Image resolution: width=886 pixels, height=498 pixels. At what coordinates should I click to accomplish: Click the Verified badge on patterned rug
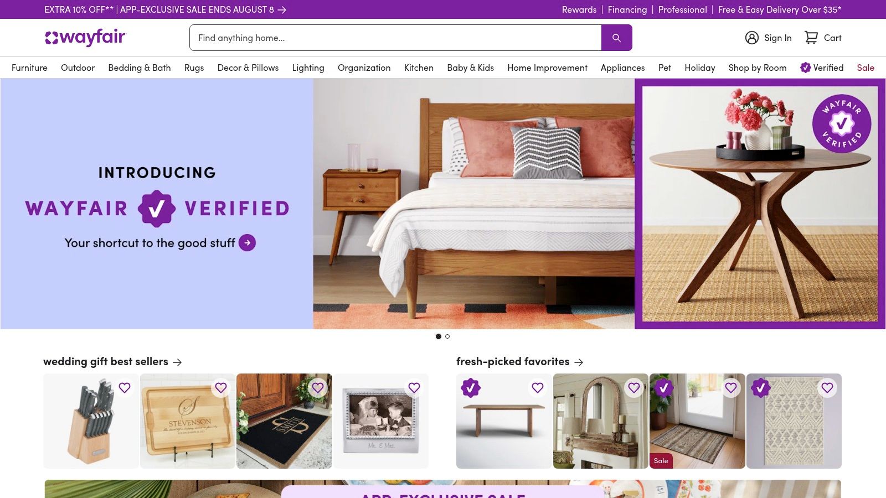pyautogui.click(x=761, y=388)
